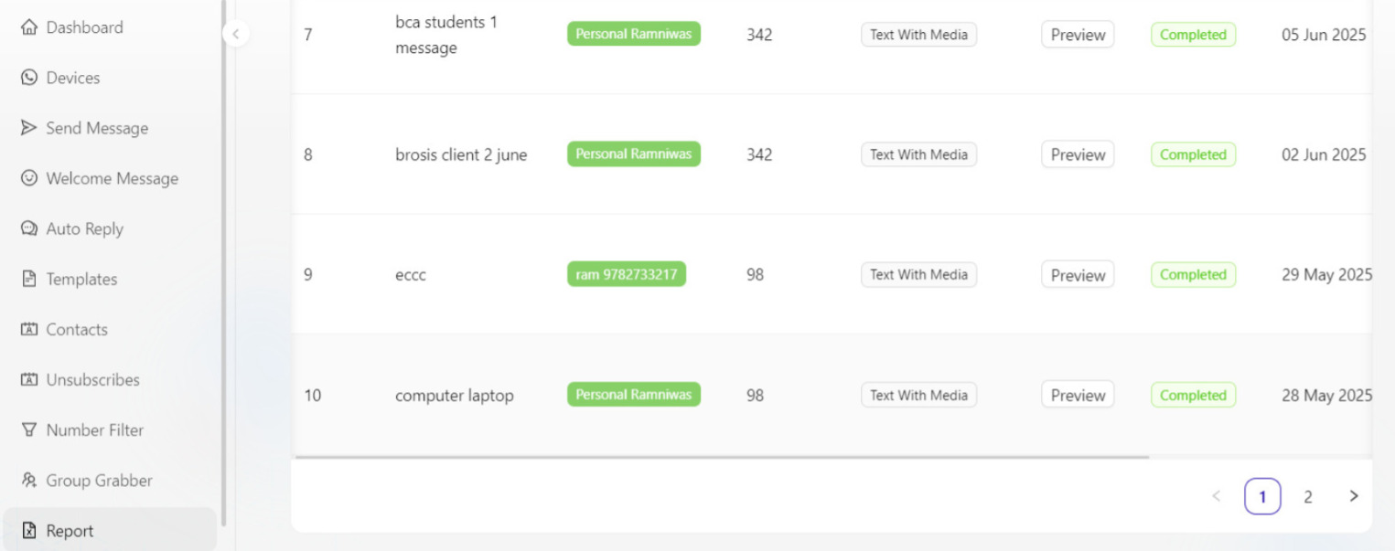The width and height of the screenshot is (1395, 551).
Task: Go to the previous page arrow
Action: pyautogui.click(x=1216, y=496)
